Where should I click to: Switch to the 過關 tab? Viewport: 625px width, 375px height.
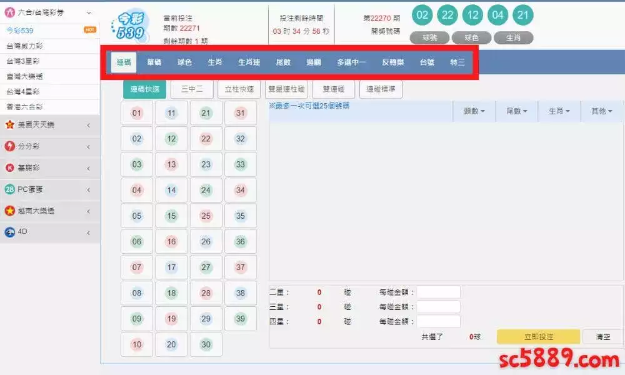pyautogui.click(x=314, y=62)
